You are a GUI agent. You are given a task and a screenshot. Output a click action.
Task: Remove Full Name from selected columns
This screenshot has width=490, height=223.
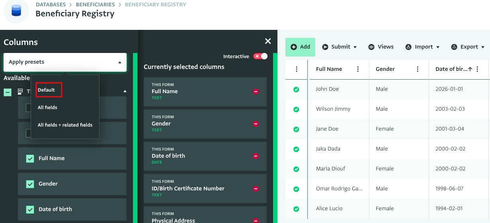[x=256, y=92]
